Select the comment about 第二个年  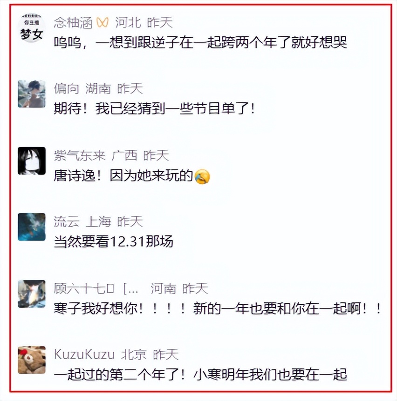point(200,374)
